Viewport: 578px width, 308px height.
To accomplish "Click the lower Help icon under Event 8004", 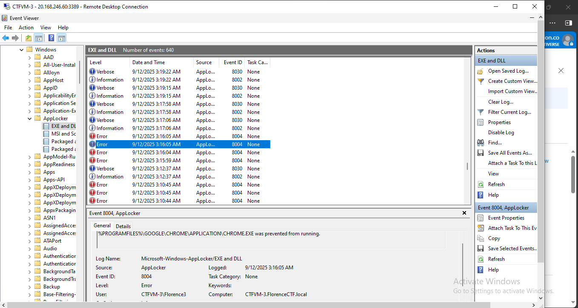I will (481, 270).
